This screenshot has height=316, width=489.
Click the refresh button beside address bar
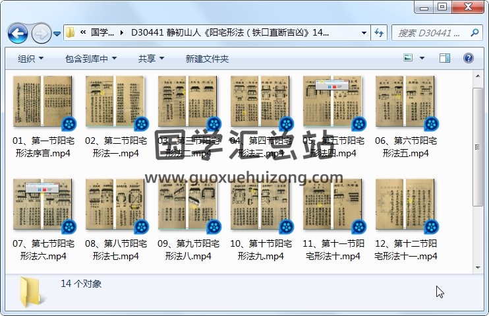click(380, 32)
